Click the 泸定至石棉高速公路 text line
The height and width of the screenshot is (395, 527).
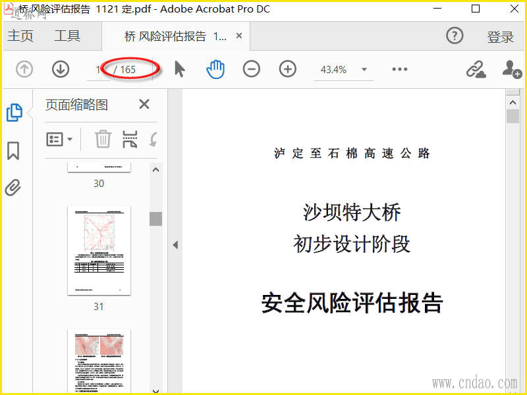[352, 153]
